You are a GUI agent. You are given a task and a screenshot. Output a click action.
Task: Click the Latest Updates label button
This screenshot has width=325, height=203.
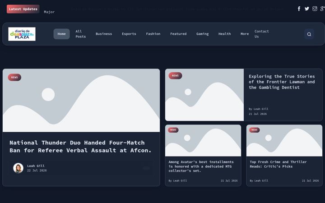point(23,9)
